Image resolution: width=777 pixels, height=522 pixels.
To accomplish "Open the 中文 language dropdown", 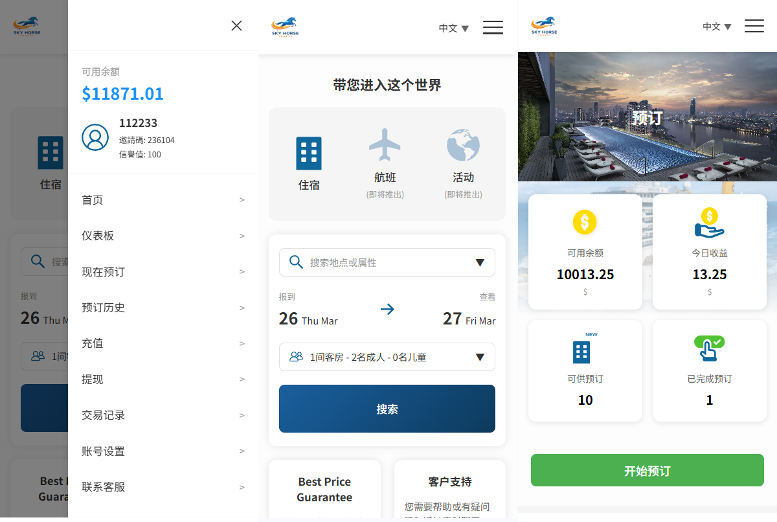I will (x=453, y=28).
